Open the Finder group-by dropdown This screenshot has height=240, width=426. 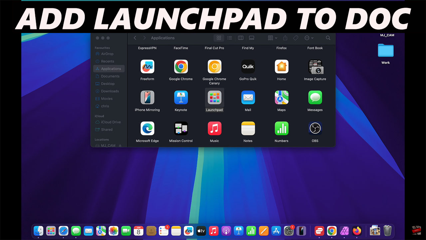pos(273,38)
